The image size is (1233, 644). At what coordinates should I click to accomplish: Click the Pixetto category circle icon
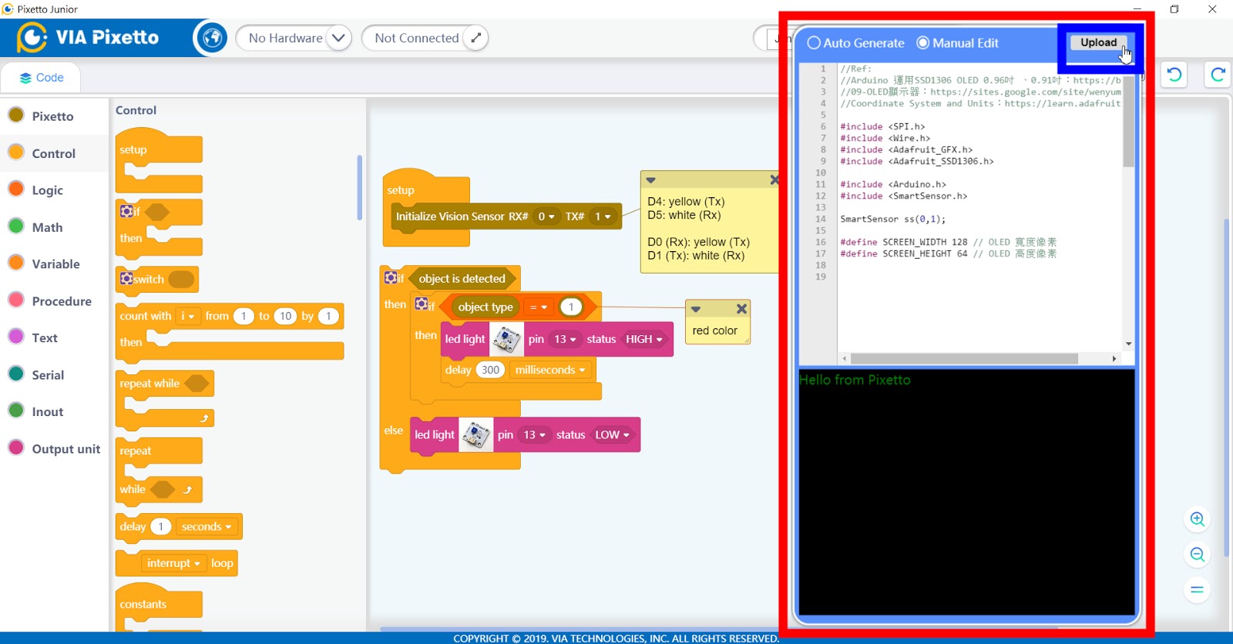(16, 116)
